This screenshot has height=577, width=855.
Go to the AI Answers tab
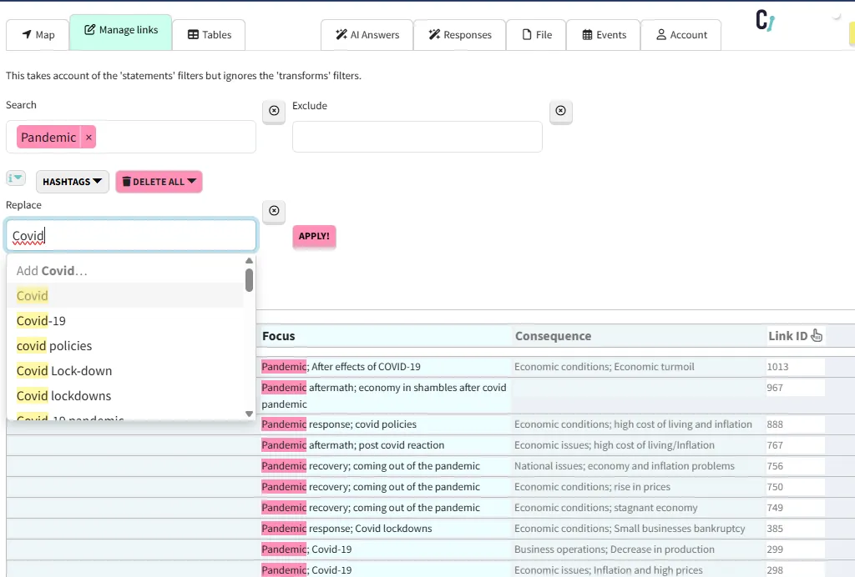[367, 35]
